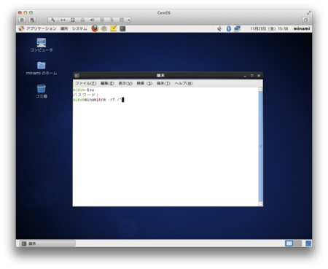Open the sticky notes panel icon

coord(113,28)
